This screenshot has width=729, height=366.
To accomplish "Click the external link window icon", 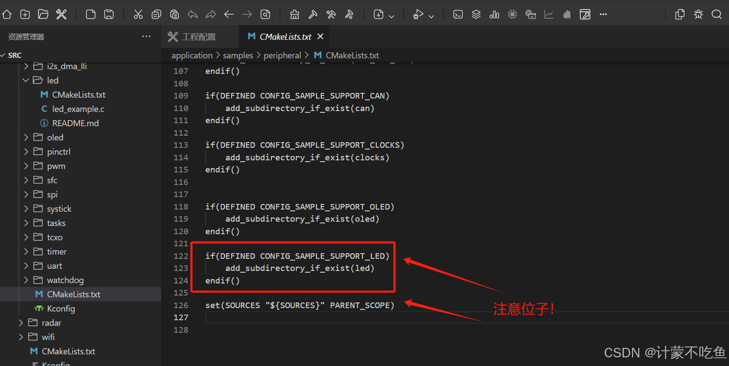I will (585, 15).
